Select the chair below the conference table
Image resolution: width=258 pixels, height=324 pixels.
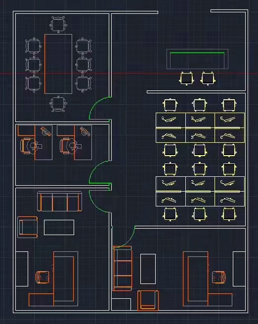pos(58,104)
